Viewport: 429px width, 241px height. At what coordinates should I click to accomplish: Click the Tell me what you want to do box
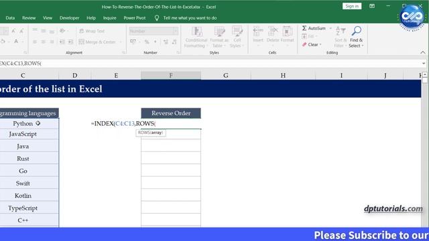(x=190, y=18)
